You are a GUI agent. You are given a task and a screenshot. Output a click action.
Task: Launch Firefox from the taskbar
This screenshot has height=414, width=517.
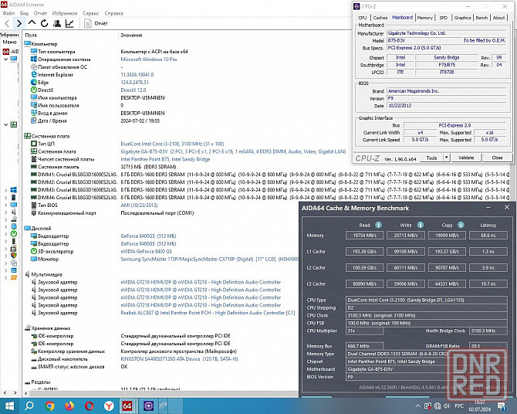tap(69, 406)
